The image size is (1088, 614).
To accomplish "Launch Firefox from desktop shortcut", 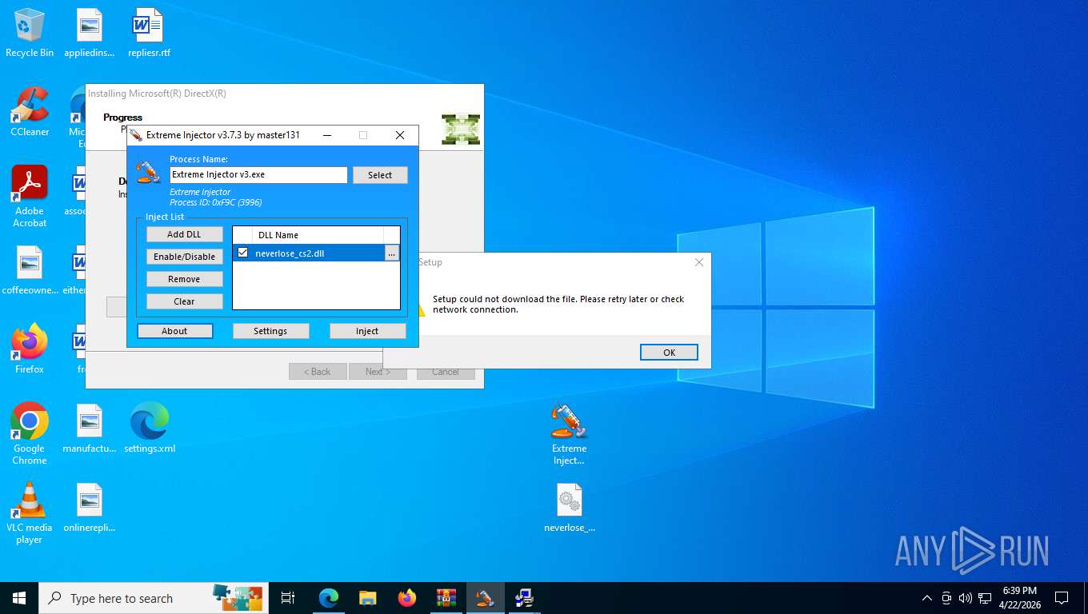I will pyautogui.click(x=30, y=349).
